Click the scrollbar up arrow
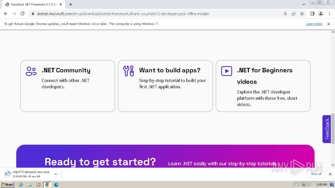 [333, 32]
